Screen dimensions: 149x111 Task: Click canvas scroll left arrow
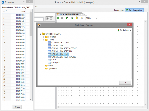pyautogui.click(x=58, y=107)
